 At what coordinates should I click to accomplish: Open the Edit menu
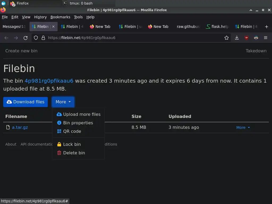point(15,17)
